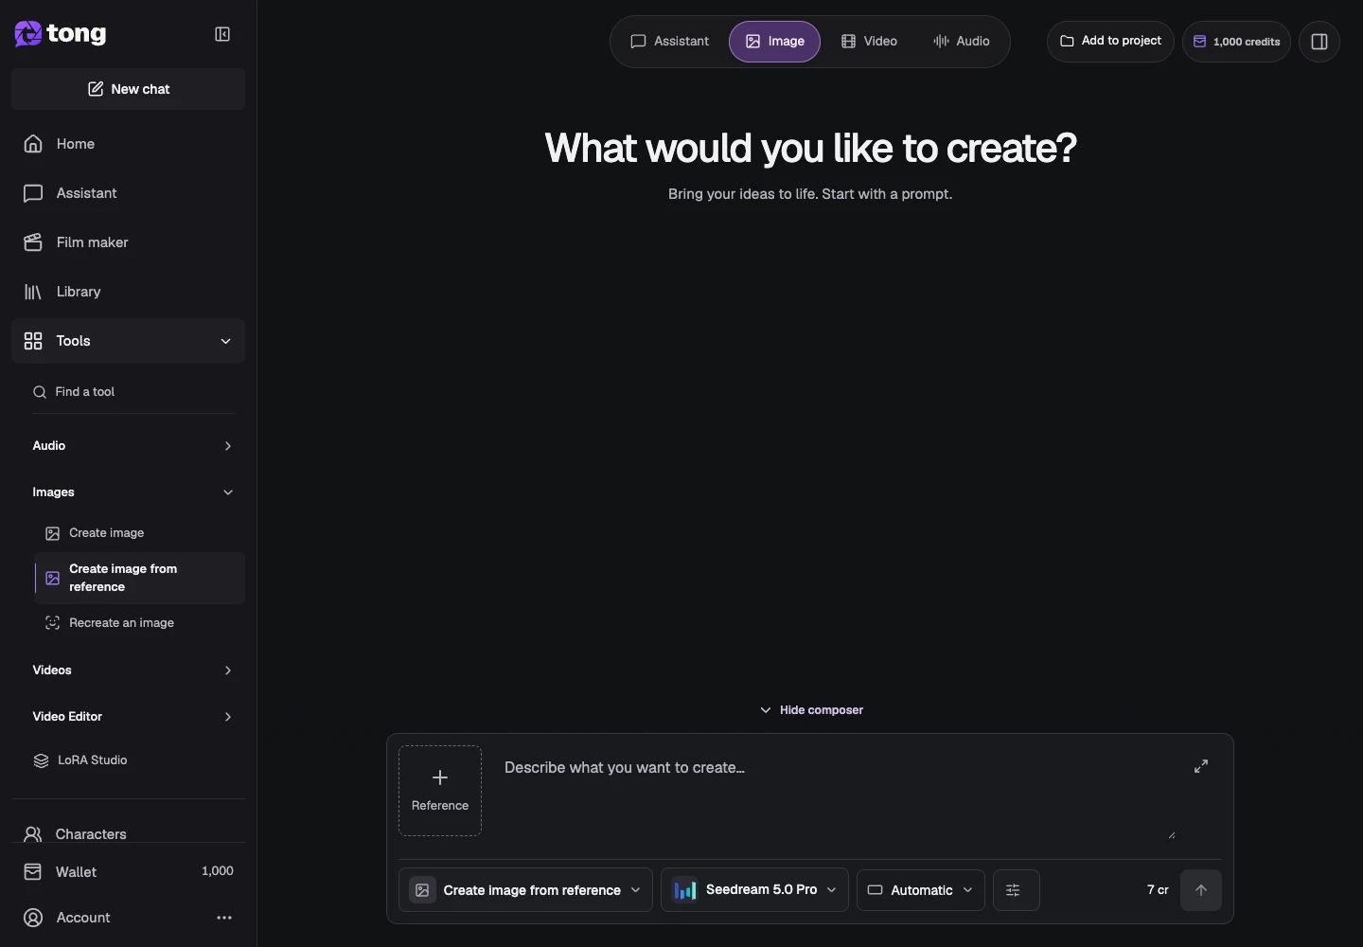Expand the Audio tools group
This screenshot has width=1363, height=947.
tap(133, 446)
